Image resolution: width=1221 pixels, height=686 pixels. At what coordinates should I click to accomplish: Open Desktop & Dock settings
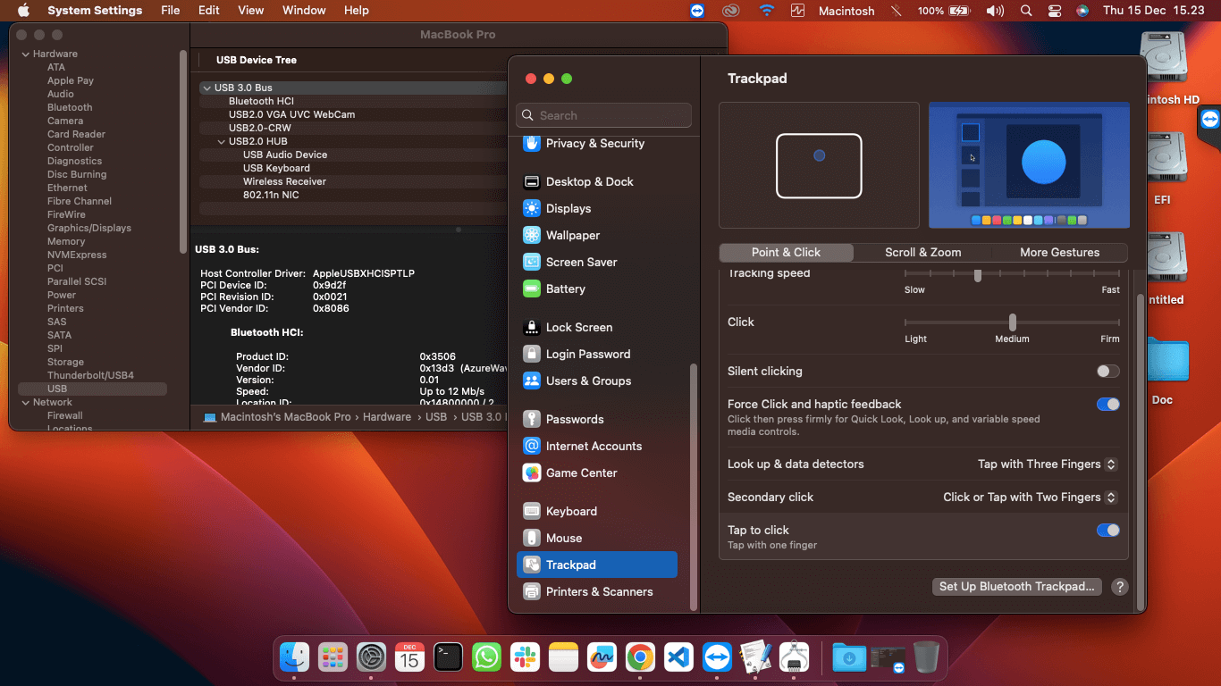(x=597, y=181)
